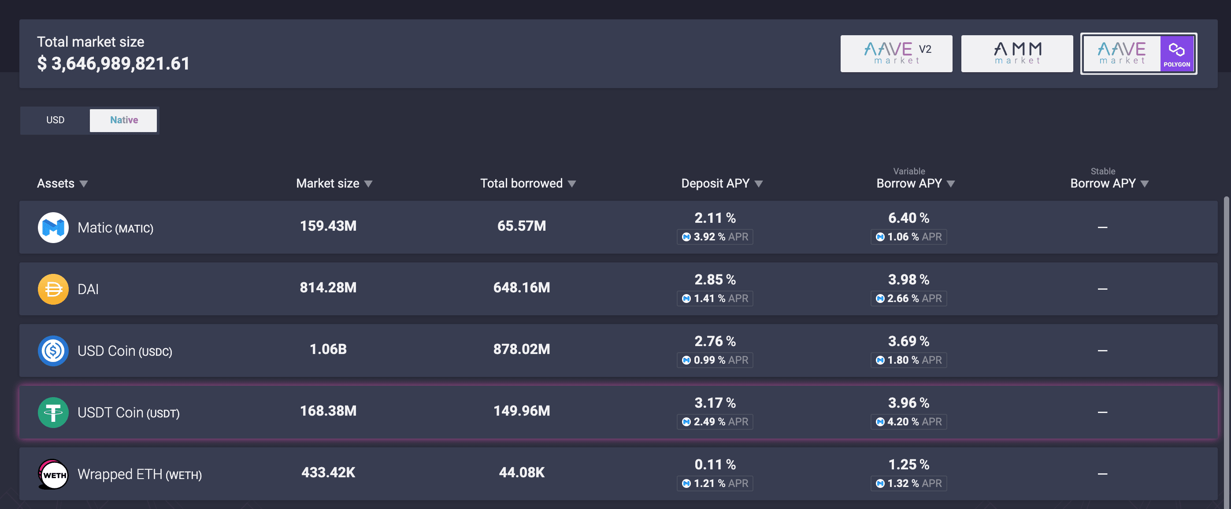Click the USD Coin token icon
The width and height of the screenshot is (1231, 509).
coord(53,350)
